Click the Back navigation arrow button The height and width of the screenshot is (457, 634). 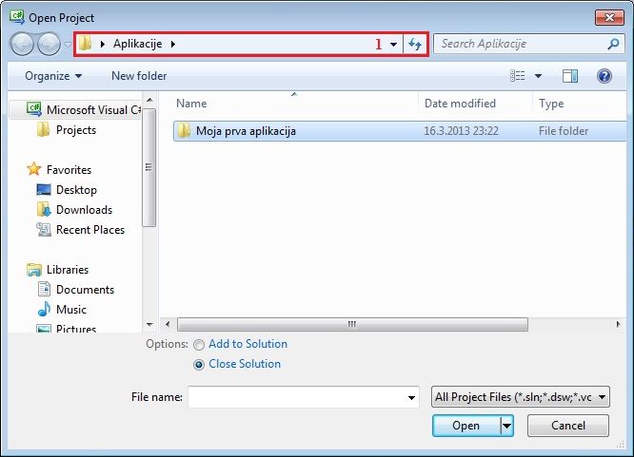(22, 44)
